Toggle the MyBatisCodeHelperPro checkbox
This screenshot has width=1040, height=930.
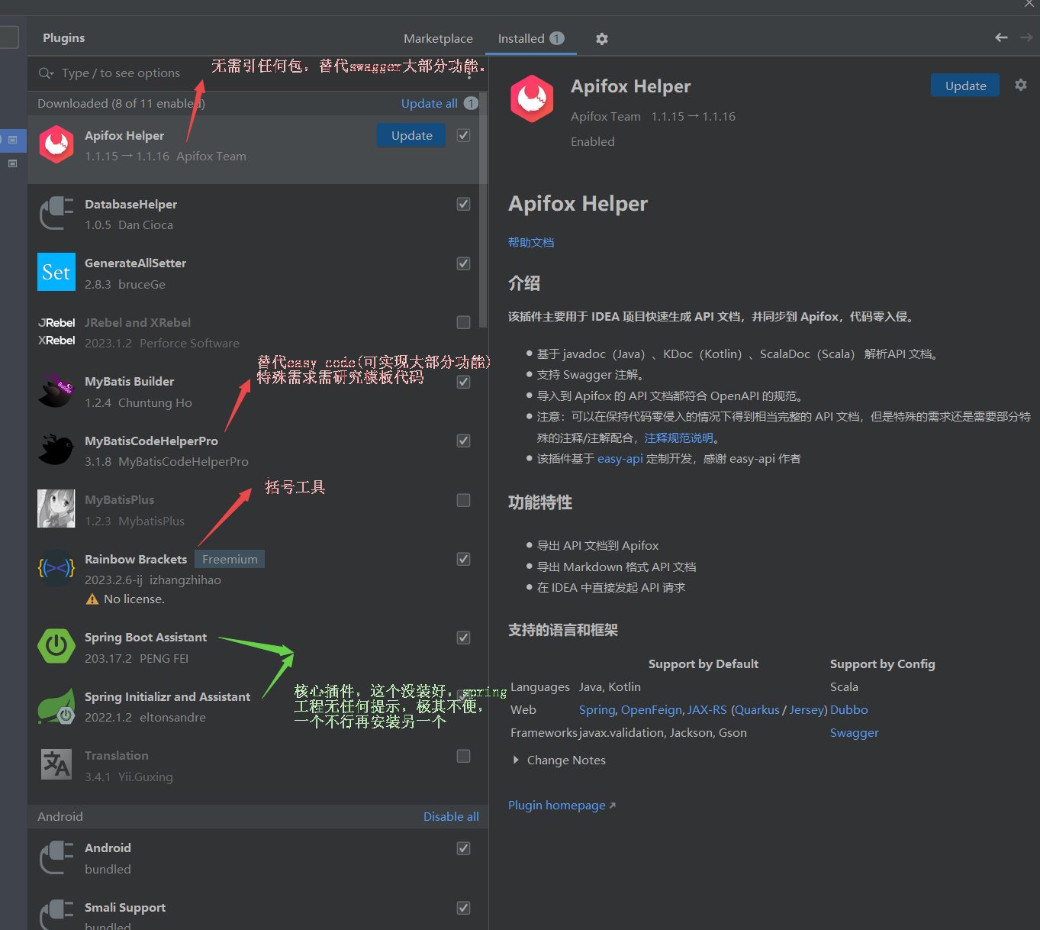(463, 441)
